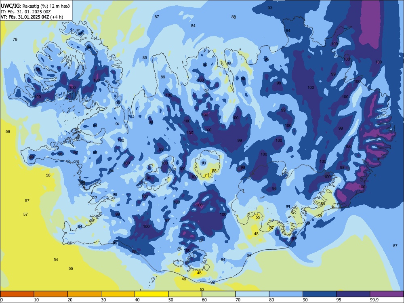The width and height of the screenshot is (404, 303).
Task: Select the purple 99.9 legend swatch
Action: [x=387, y=294]
